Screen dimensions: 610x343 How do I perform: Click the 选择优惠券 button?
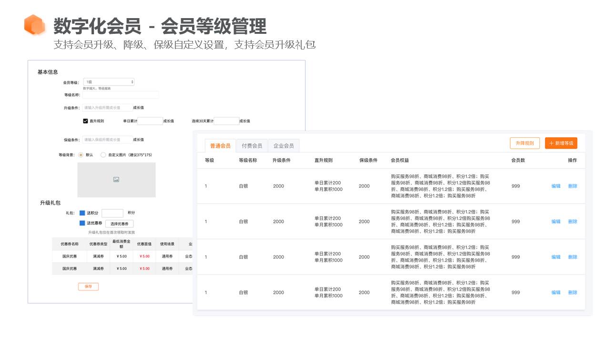coord(120,223)
